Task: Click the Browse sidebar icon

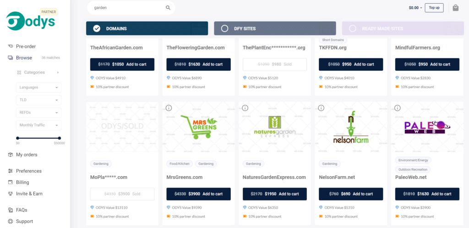Action: point(11,58)
